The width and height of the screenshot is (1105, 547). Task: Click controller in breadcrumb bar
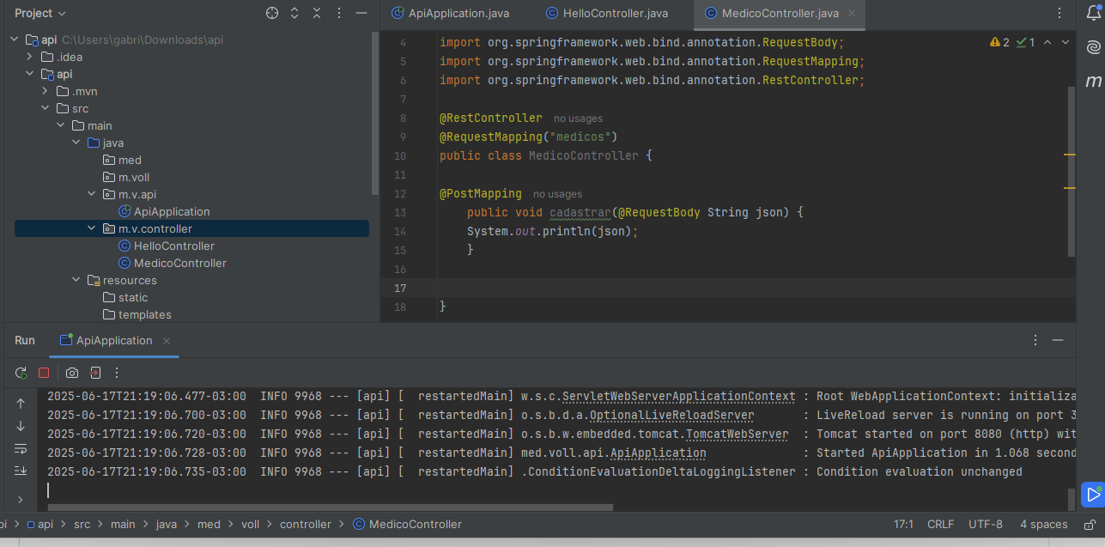coord(305,525)
